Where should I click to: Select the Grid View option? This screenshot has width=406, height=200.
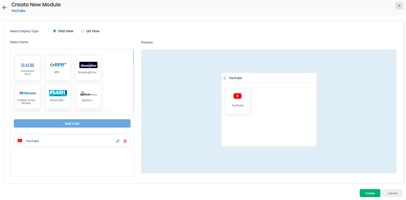pos(54,31)
